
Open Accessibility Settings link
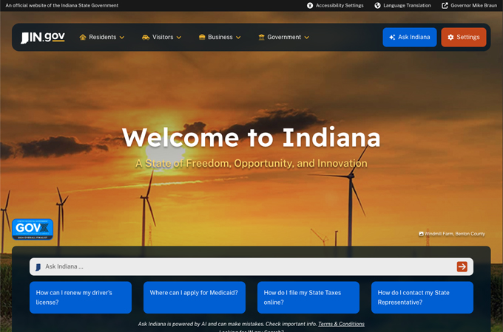tap(335, 5)
